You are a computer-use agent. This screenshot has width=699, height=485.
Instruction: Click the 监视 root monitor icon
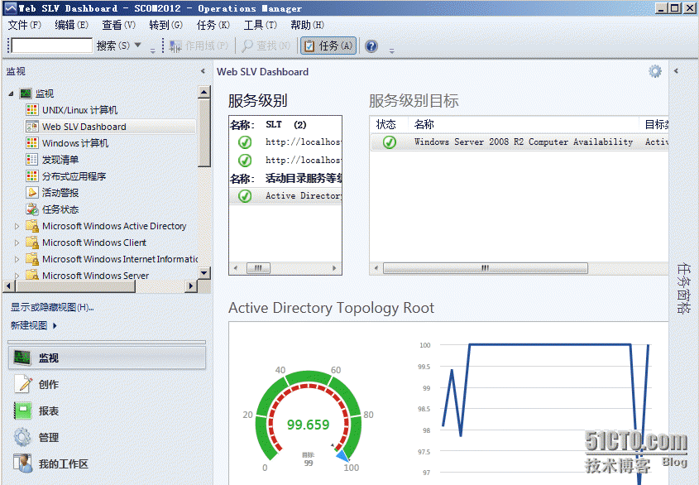[x=26, y=94]
